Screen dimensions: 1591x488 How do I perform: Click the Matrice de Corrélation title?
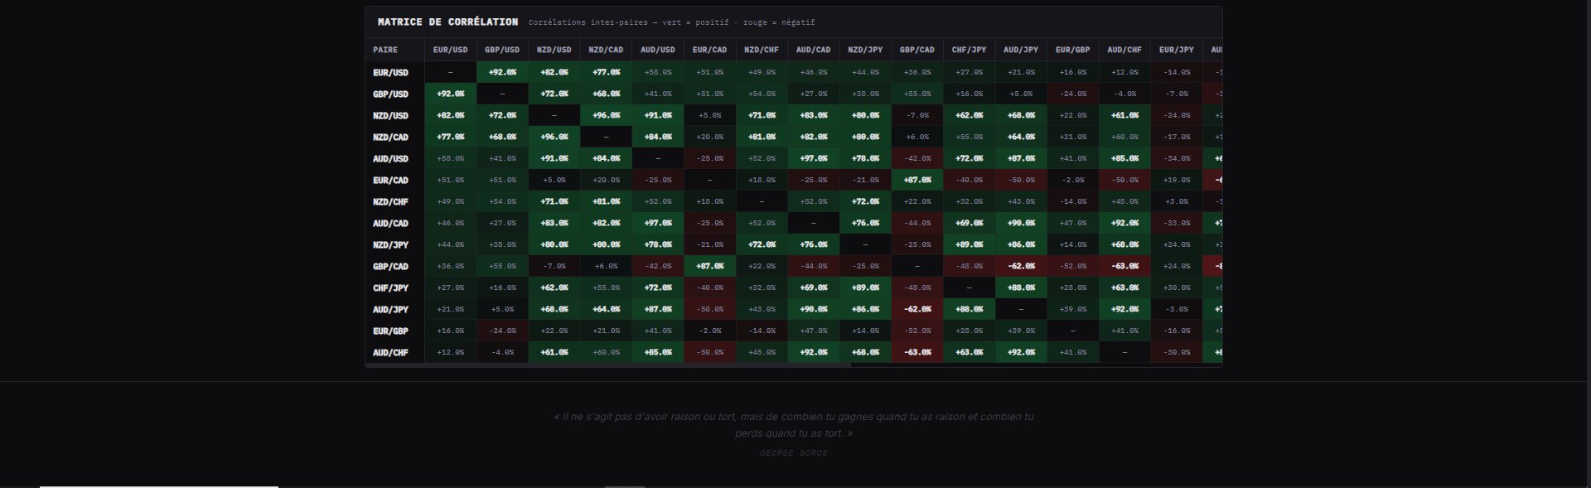coord(447,22)
